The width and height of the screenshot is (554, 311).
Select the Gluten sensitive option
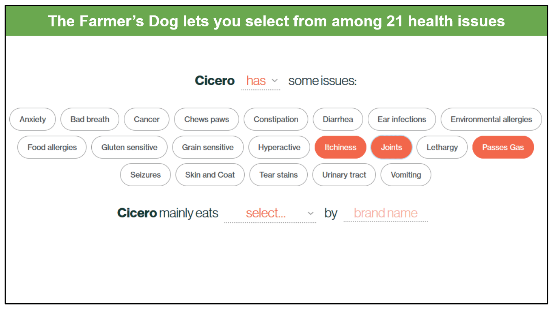129,147
